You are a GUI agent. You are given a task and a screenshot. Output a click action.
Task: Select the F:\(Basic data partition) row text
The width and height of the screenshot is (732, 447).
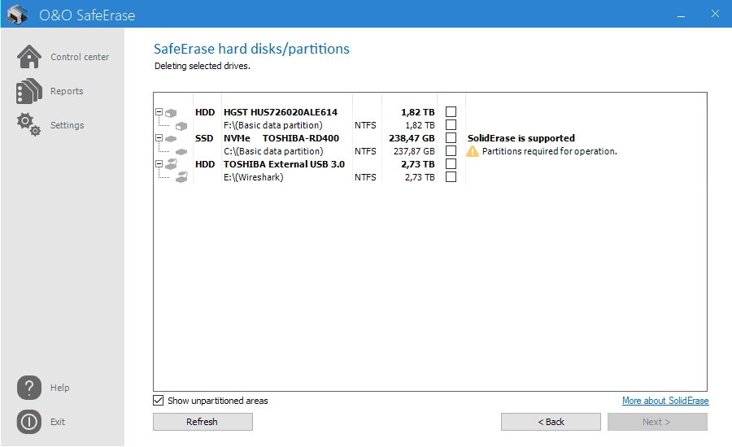coord(273,125)
